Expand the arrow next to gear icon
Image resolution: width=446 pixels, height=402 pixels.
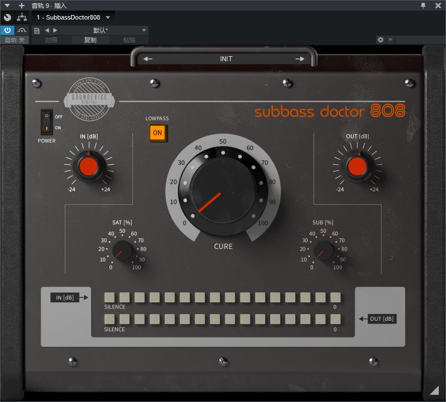390,40
